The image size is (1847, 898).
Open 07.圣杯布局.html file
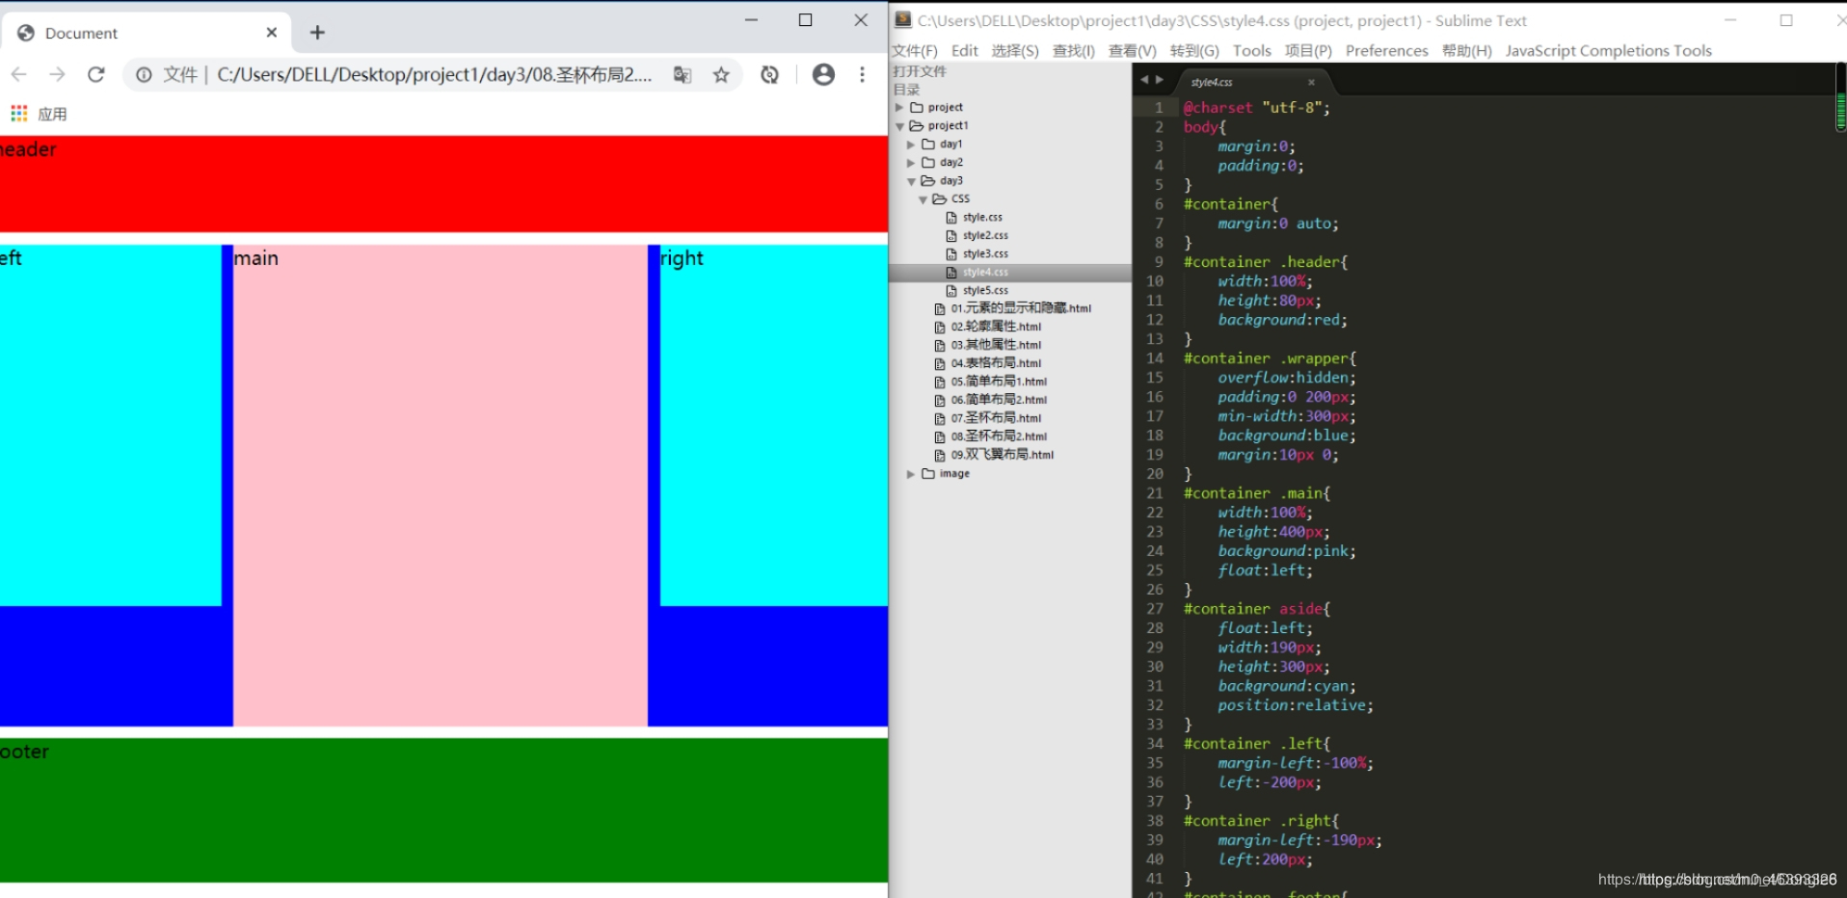(x=996, y=418)
